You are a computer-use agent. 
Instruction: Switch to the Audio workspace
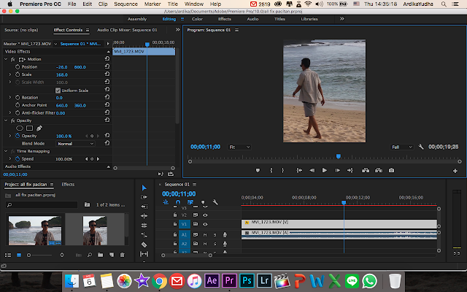point(252,19)
